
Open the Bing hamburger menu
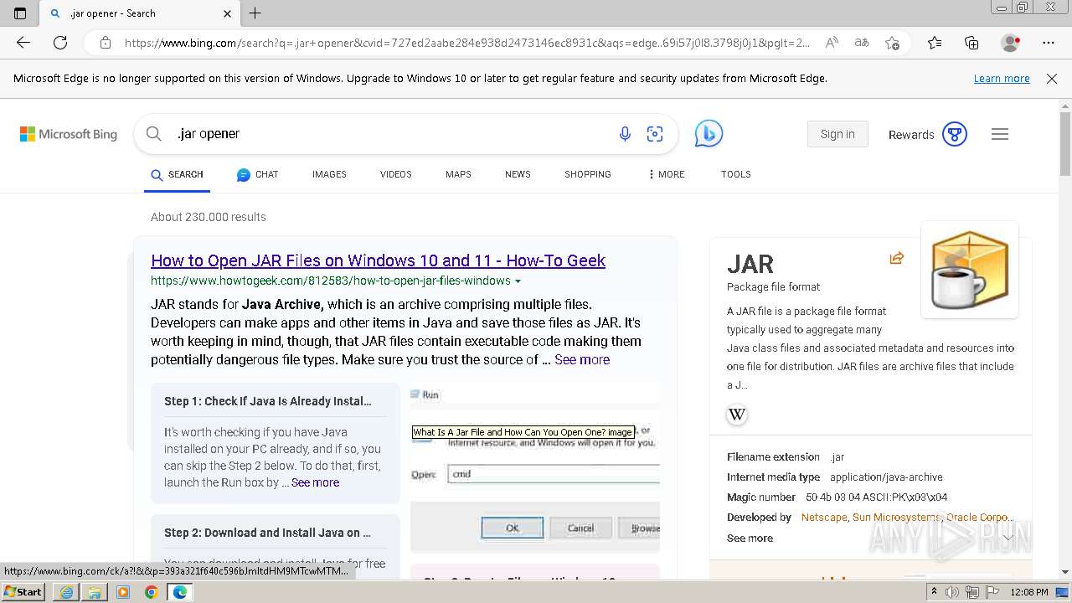(x=1000, y=134)
